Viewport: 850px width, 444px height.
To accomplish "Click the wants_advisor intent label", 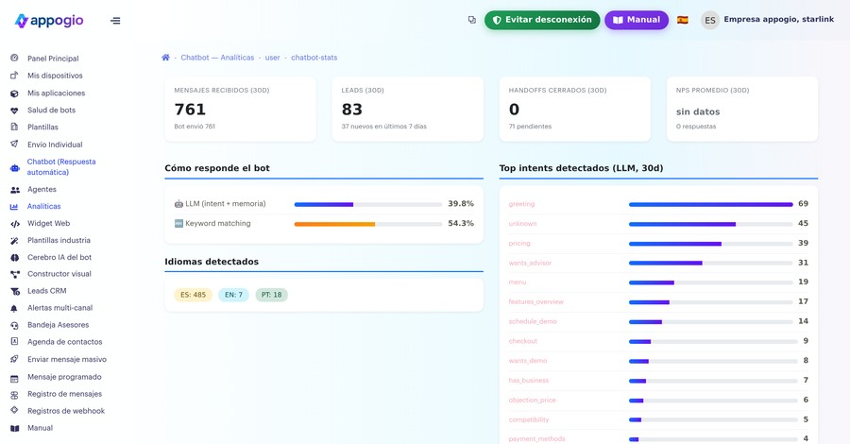I will click(x=530, y=263).
